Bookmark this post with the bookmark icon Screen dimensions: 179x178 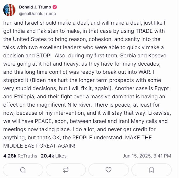point(152,170)
